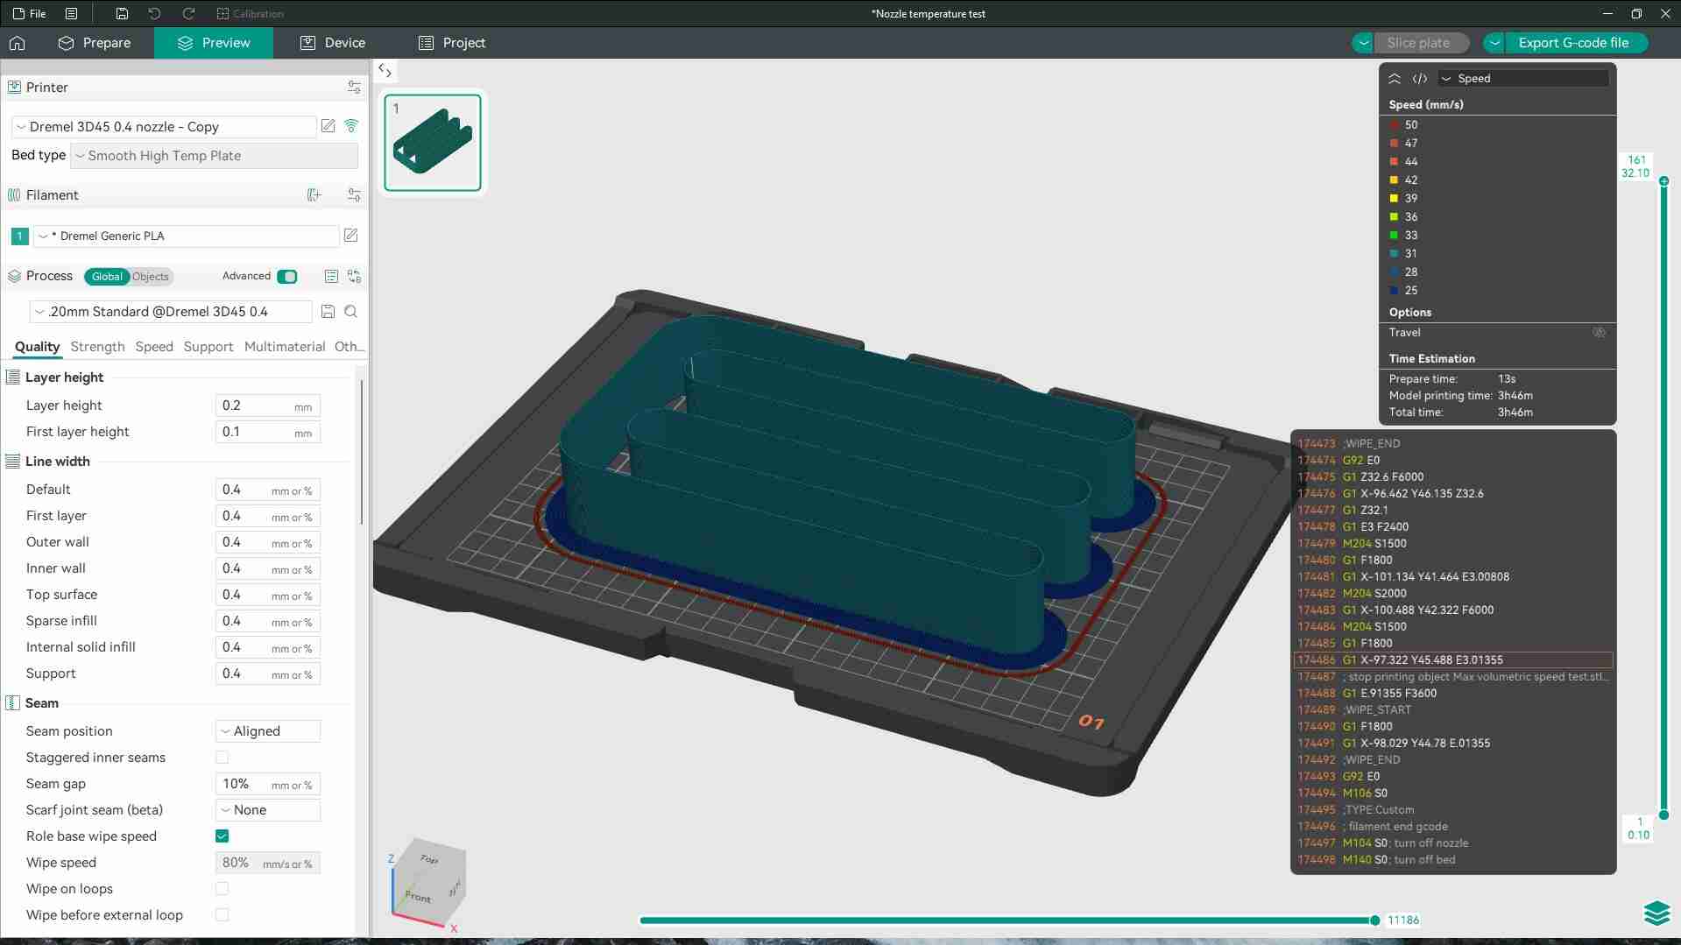Image resolution: width=1681 pixels, height=945 pixels.
Task: Toggle Travel visibility eye icon
Action: point(1599,333)
